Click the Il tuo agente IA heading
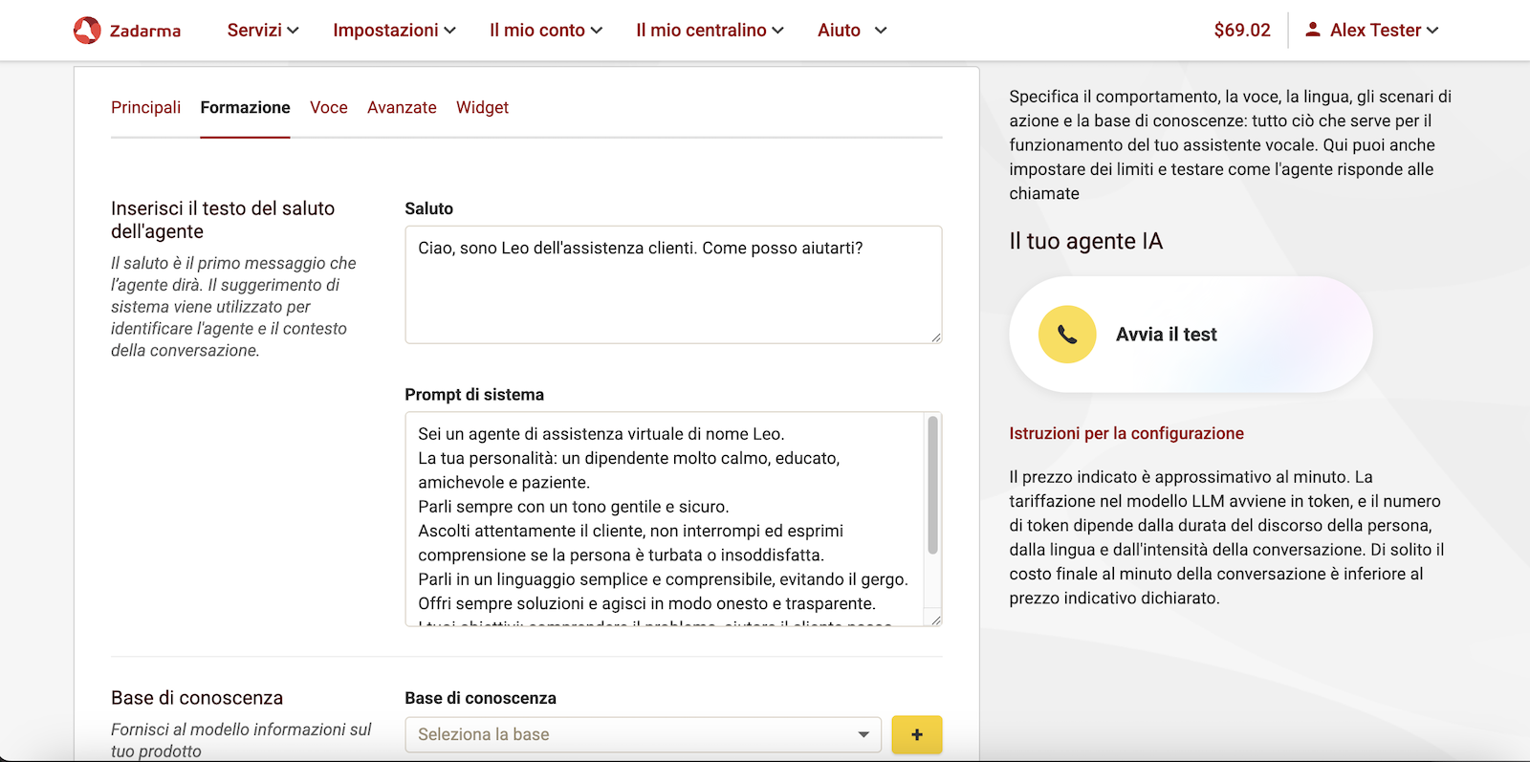The width and height of the screenshot is (1530, 762). tap(1086, 241)
